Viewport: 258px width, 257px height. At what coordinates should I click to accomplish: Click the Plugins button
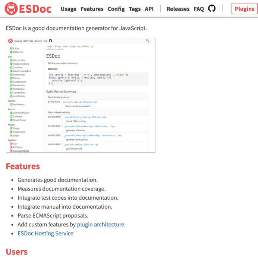point(244,9)
